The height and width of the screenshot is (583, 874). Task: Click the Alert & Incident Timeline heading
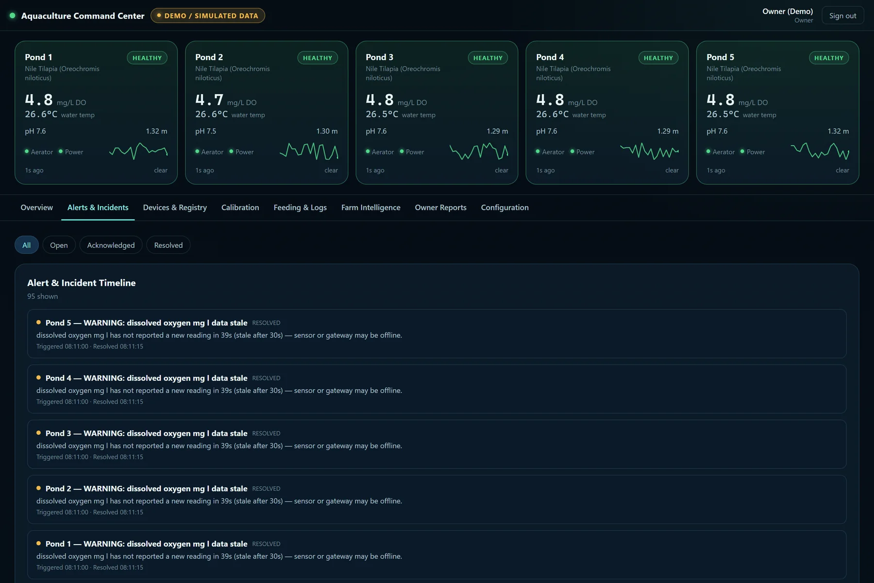(82, 283)
